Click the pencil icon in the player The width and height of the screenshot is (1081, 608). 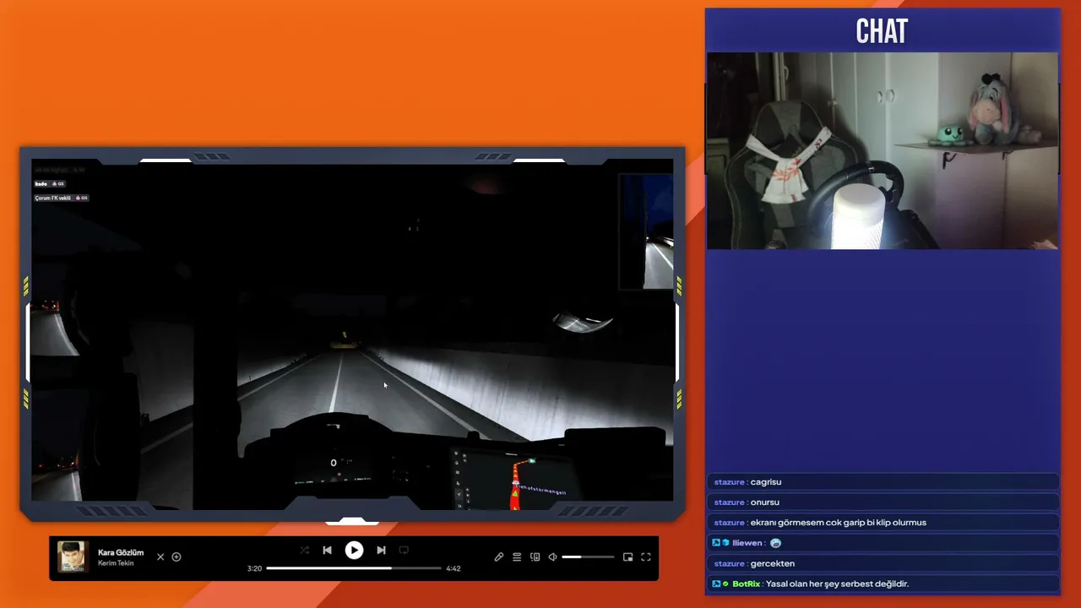pyautogui.click(x=499, y=557)
